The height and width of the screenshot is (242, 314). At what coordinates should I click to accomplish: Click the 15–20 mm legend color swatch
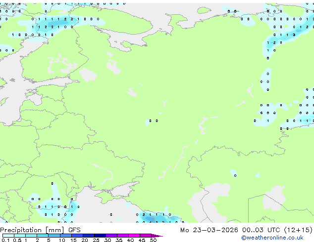tap(77, 236)
